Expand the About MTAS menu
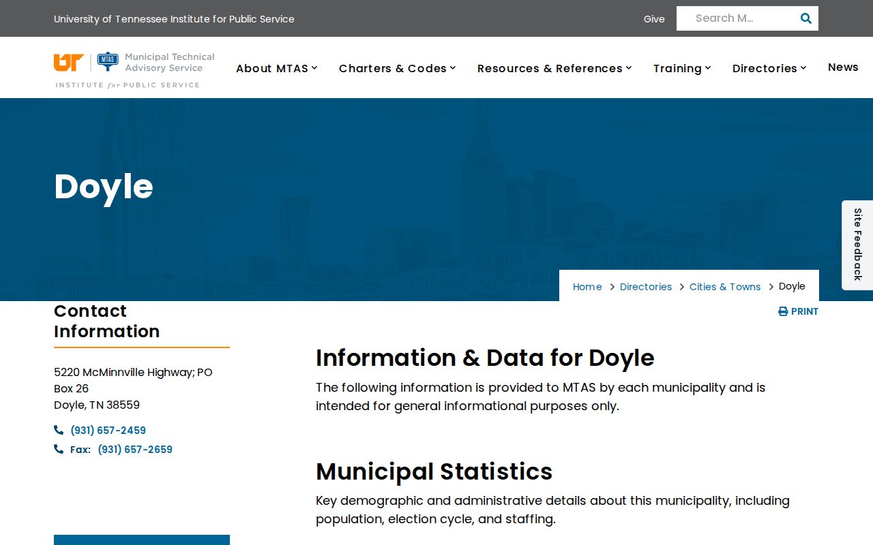 click(277, 68)
